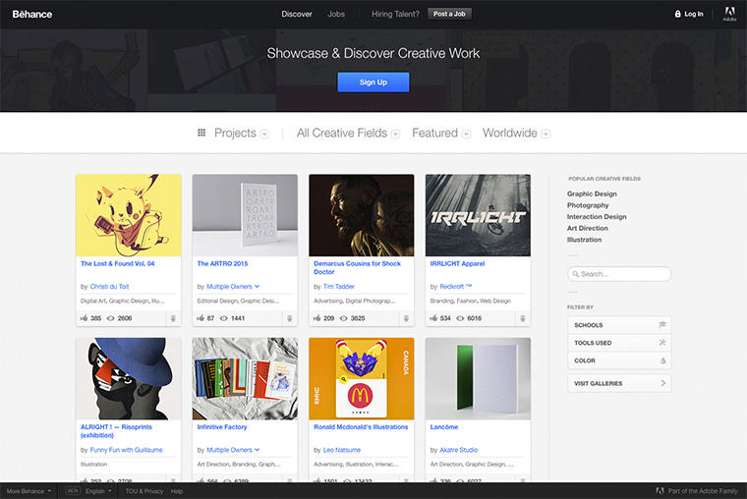Filter by Color
Viewport: 747px width, 499px height.
[x=619, y=360]
